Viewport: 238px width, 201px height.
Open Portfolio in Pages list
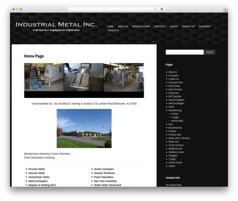[x=172, y=131]
